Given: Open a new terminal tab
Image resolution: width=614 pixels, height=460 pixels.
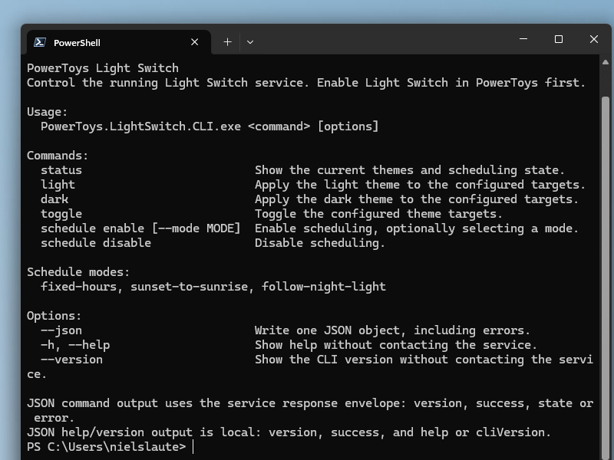Looking at the screenshot, I should tap(227, 42).
